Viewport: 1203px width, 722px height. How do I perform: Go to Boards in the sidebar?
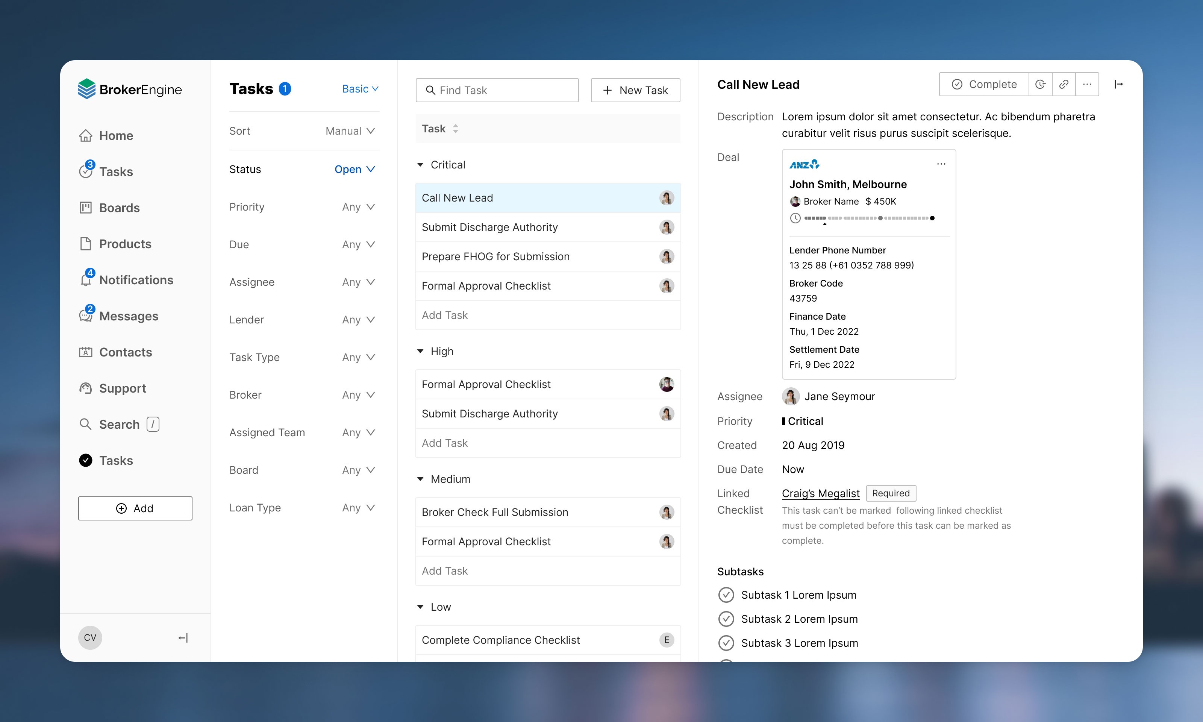click(119, 208)
